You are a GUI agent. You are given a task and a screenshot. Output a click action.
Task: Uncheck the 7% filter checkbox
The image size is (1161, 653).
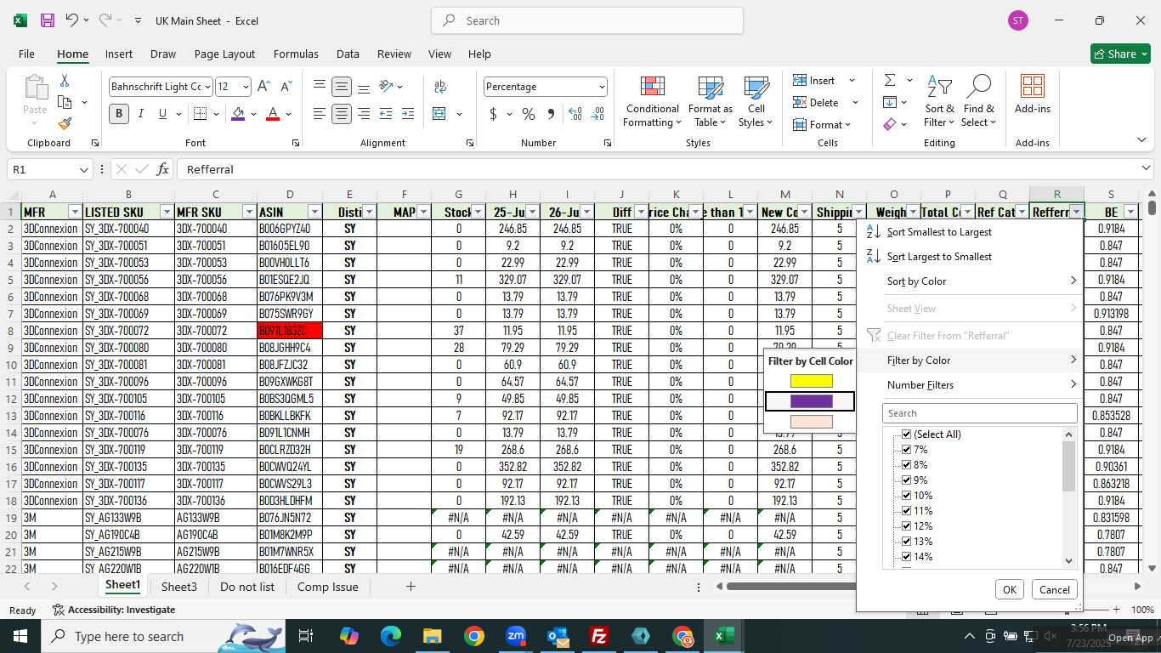[906, 450]
